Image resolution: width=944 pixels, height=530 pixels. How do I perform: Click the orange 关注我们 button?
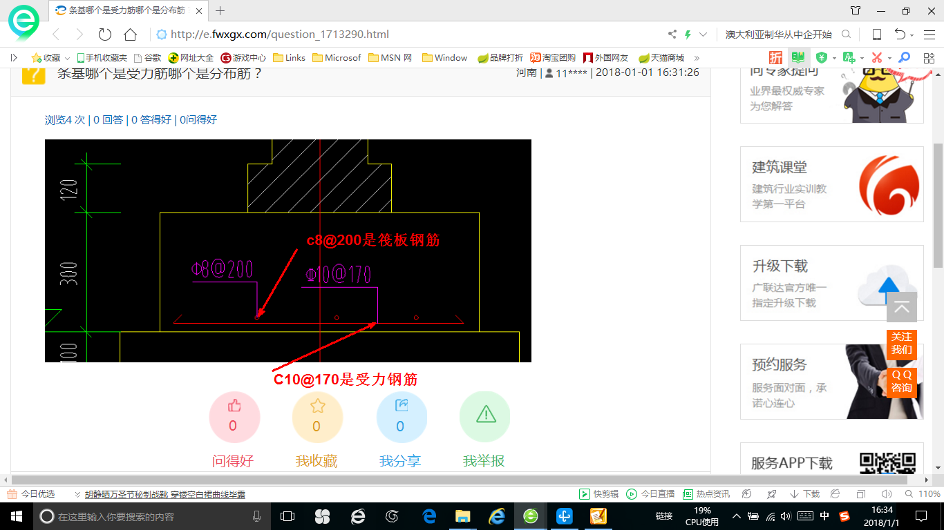902,344
